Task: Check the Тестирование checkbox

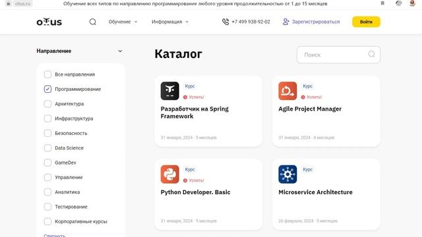Action: (x=47, y=207)
